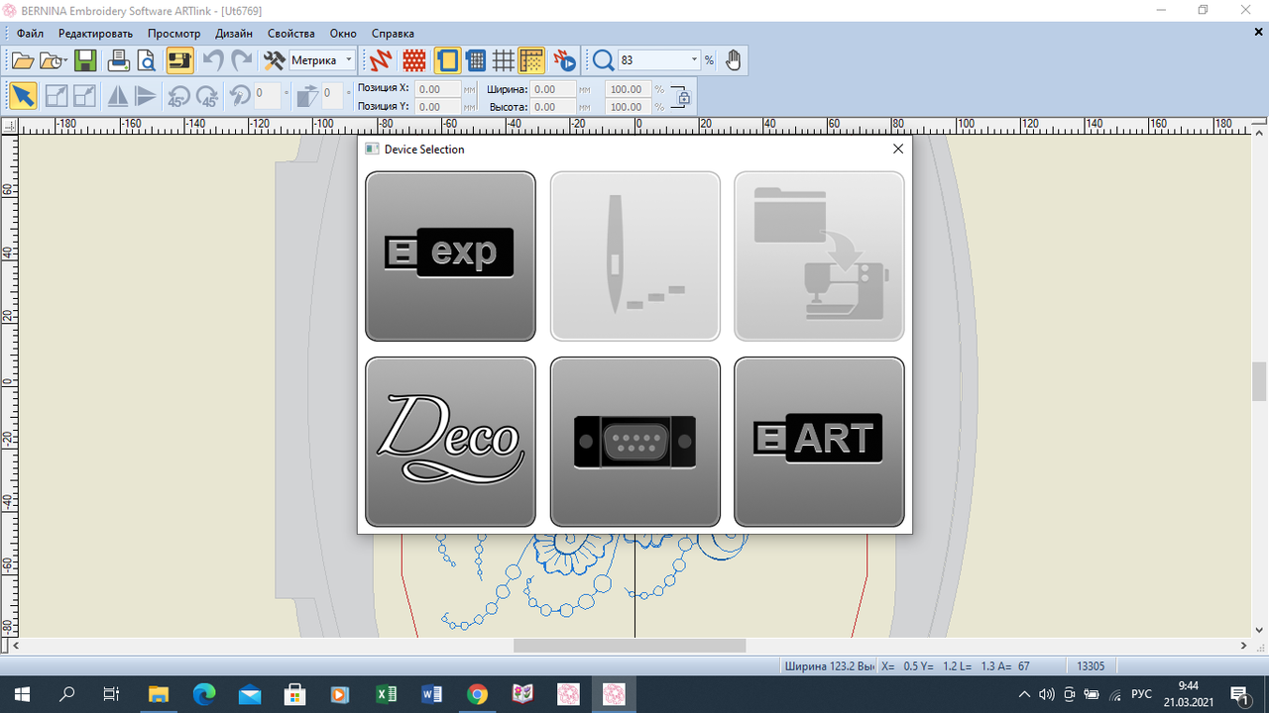Click the Ширина width field
The height and width of the screenshot is (713, 1269).
click(553, 89)
